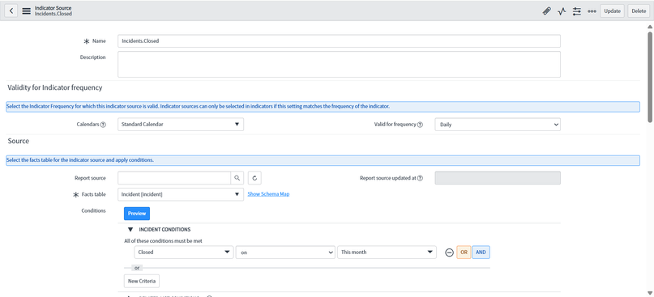Look up a report source with magnifier

click(x=237, y=178)
